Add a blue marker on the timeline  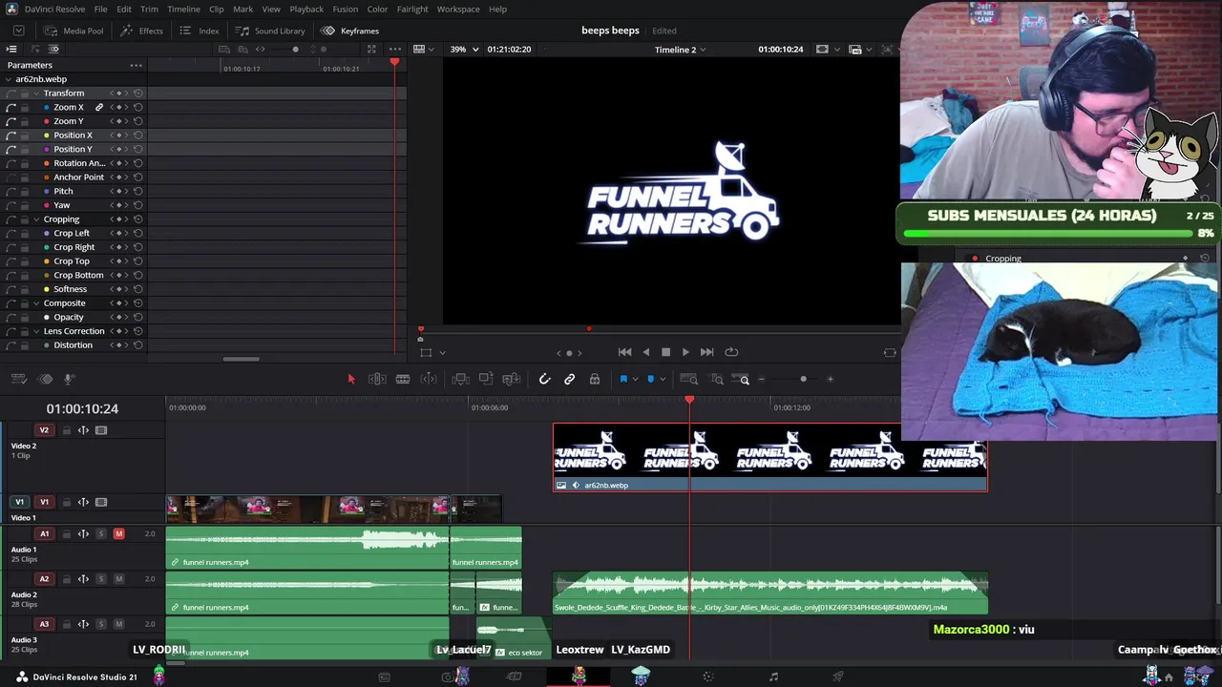(650, 380)
